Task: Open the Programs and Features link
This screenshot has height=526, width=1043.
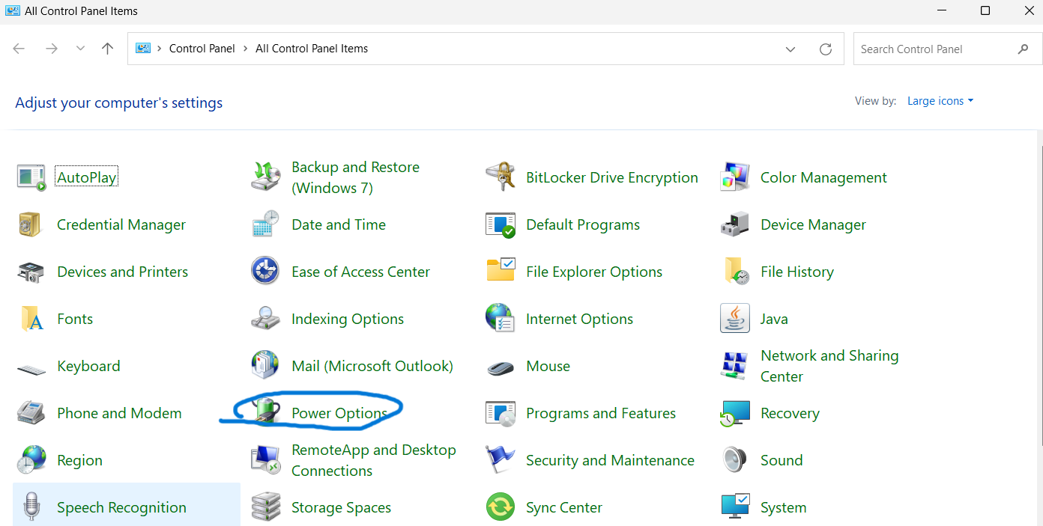Action: [x=600, y=413]
